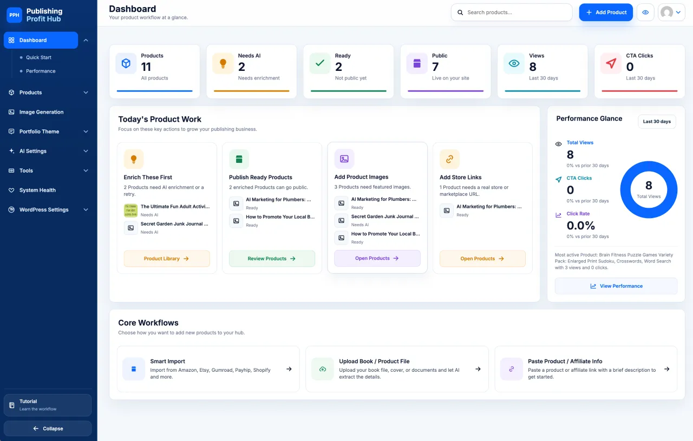The width and height of the screenshot is (693, 441).
Task: Click the Add Product button
Action: pos(606,12)
